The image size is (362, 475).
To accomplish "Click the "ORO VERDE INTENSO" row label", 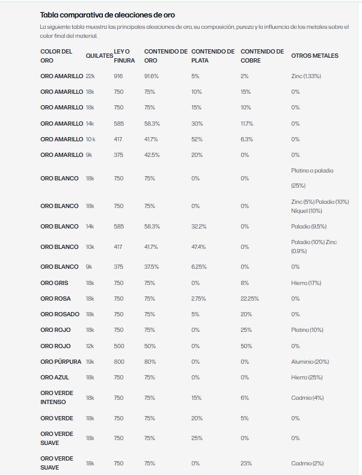I will [x=57, y=397].
